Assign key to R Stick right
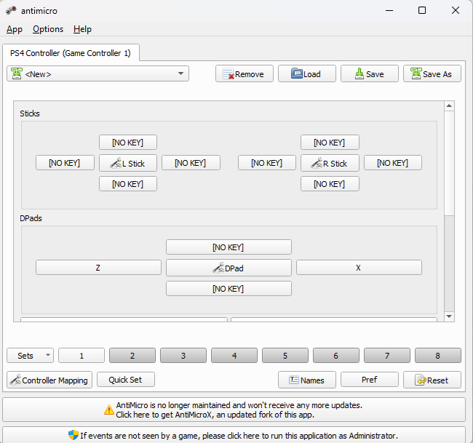 [x=393, y=163]
